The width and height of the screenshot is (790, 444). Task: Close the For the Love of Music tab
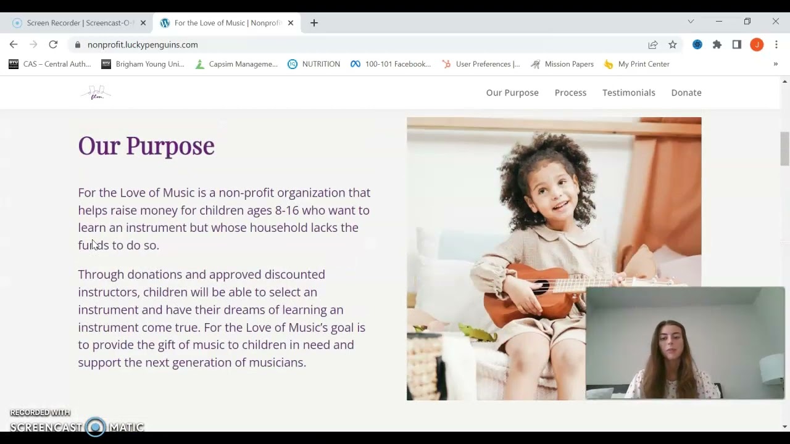(291, 23)
